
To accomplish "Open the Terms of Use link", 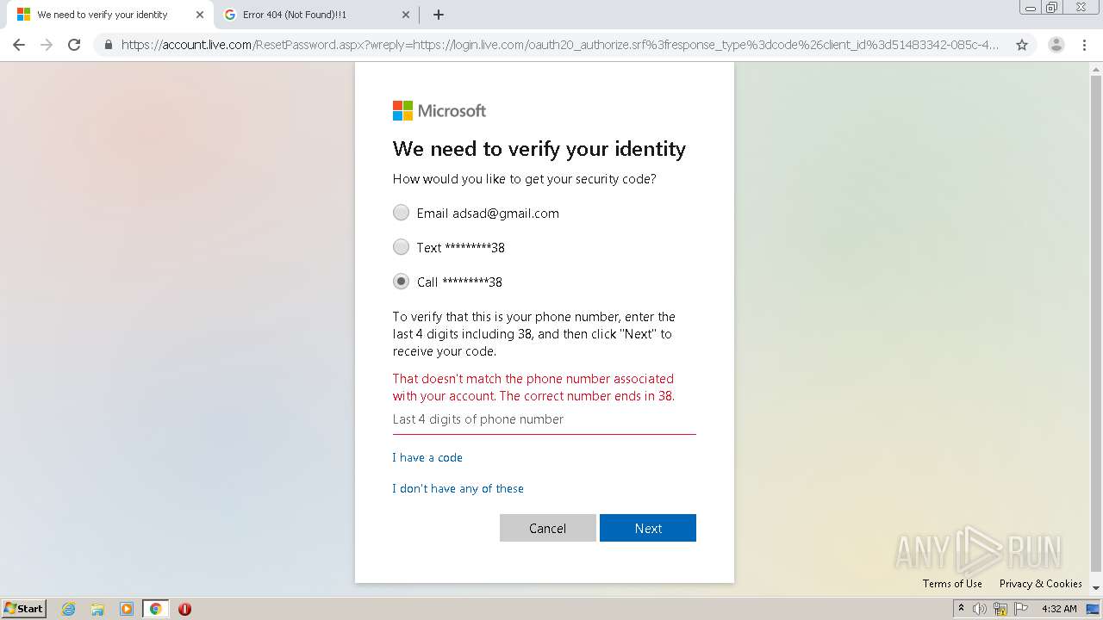I will tap(952, 584).
